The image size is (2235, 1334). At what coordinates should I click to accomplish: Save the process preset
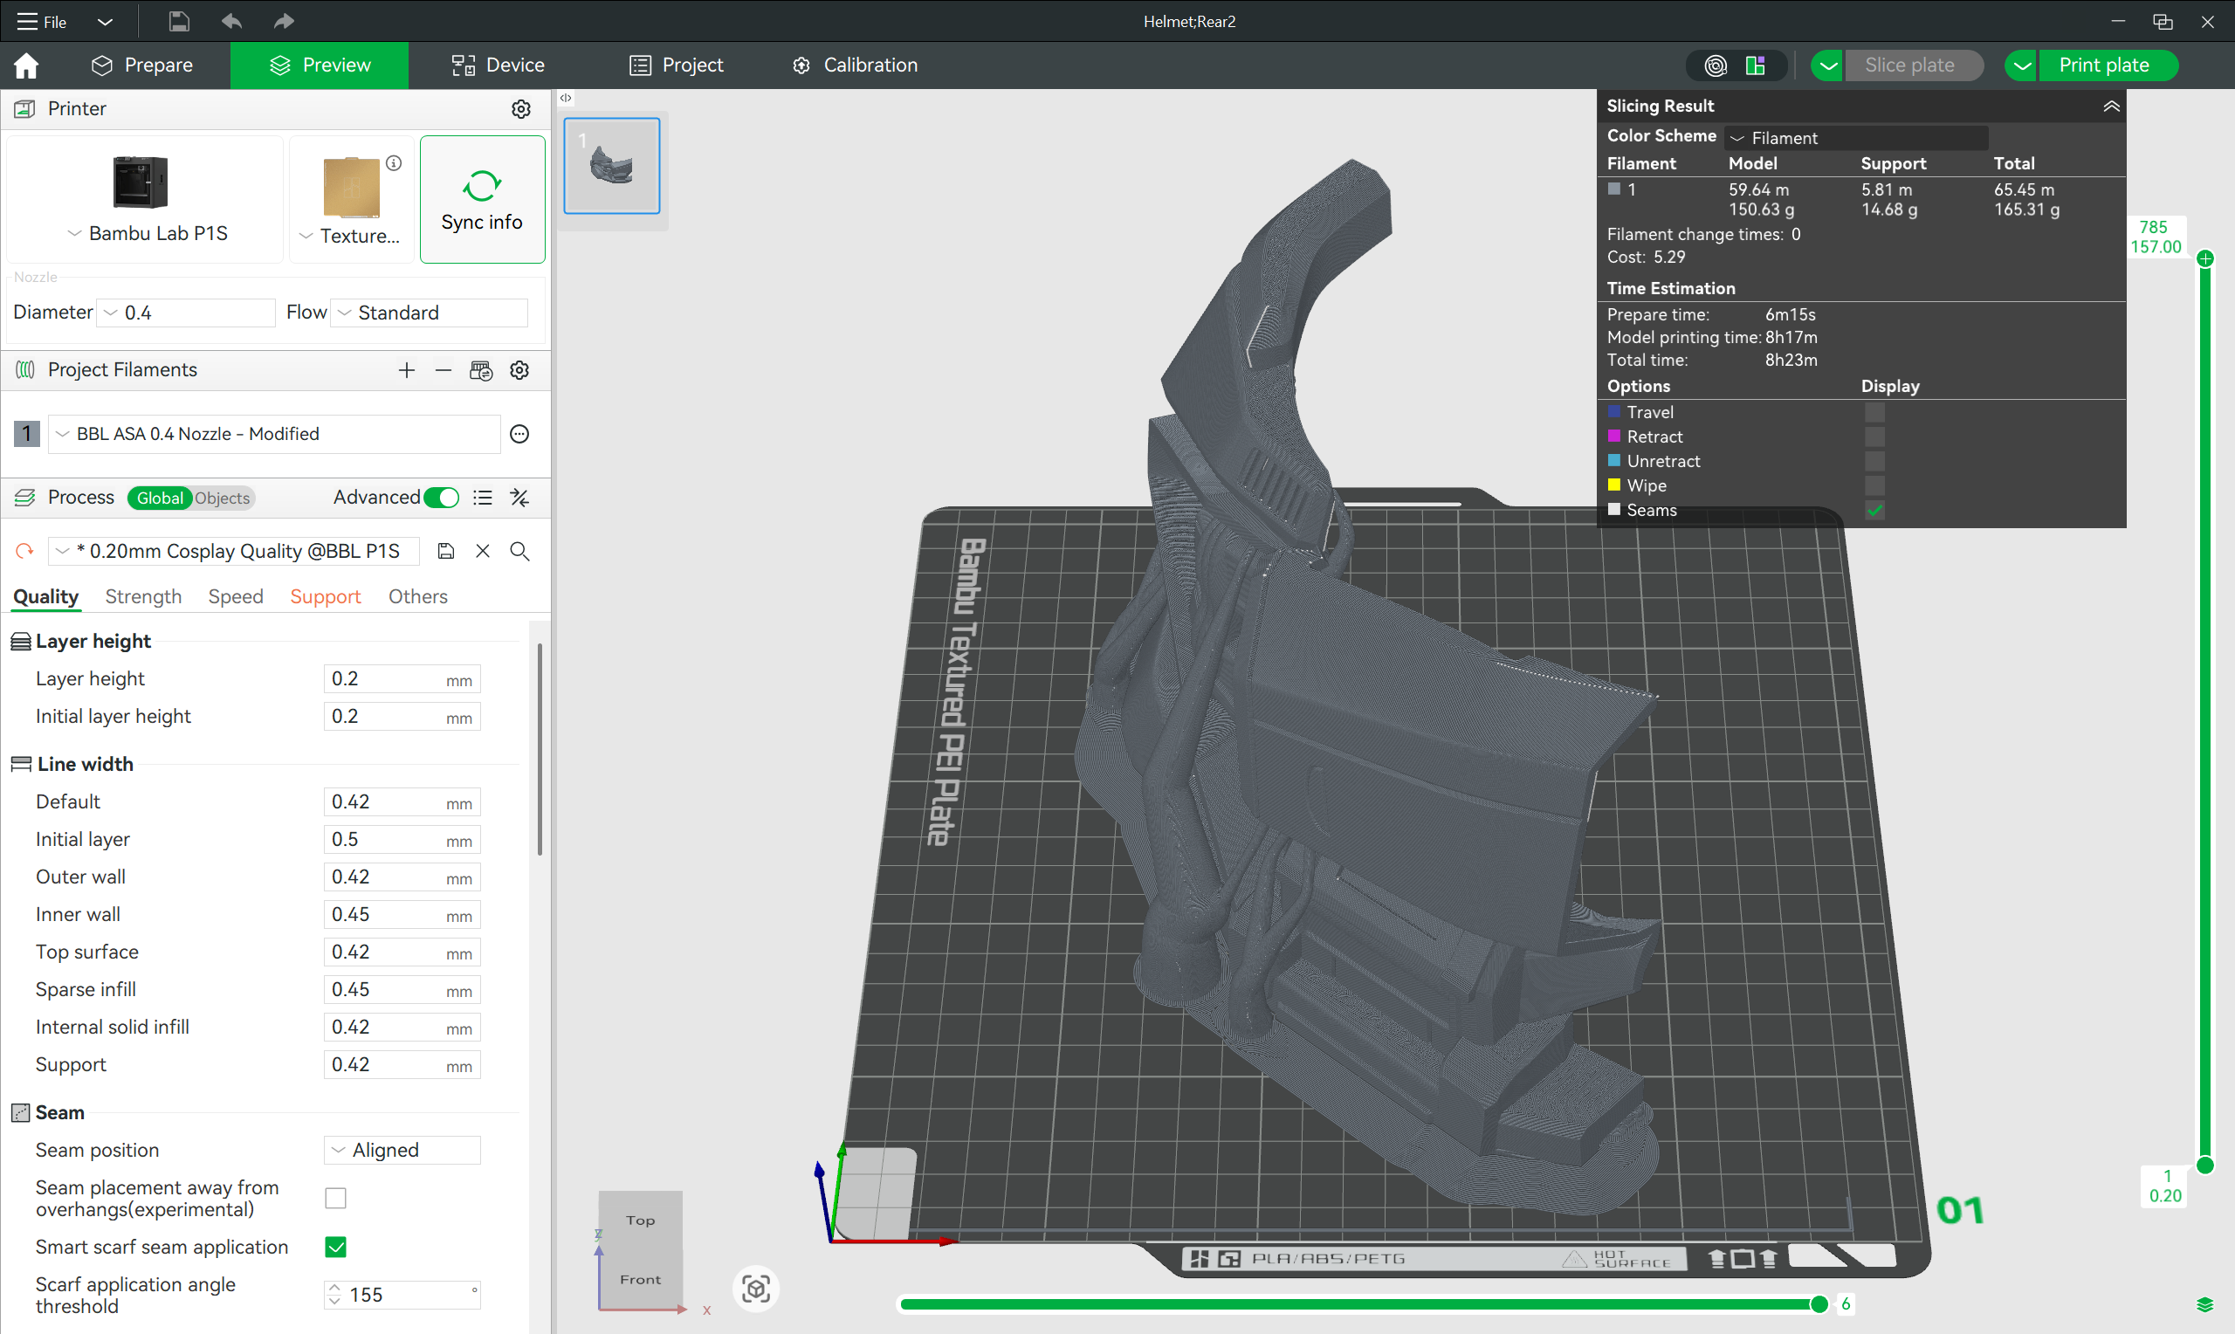(446, 551)
